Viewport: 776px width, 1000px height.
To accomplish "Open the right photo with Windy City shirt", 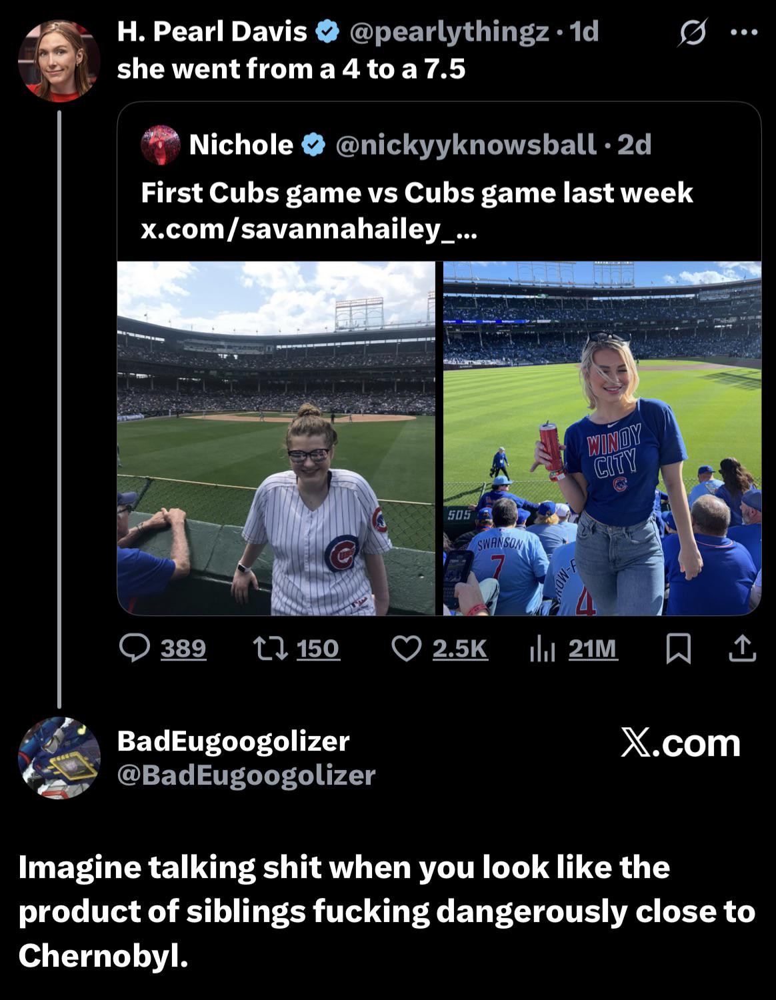I will coord(602,438).
